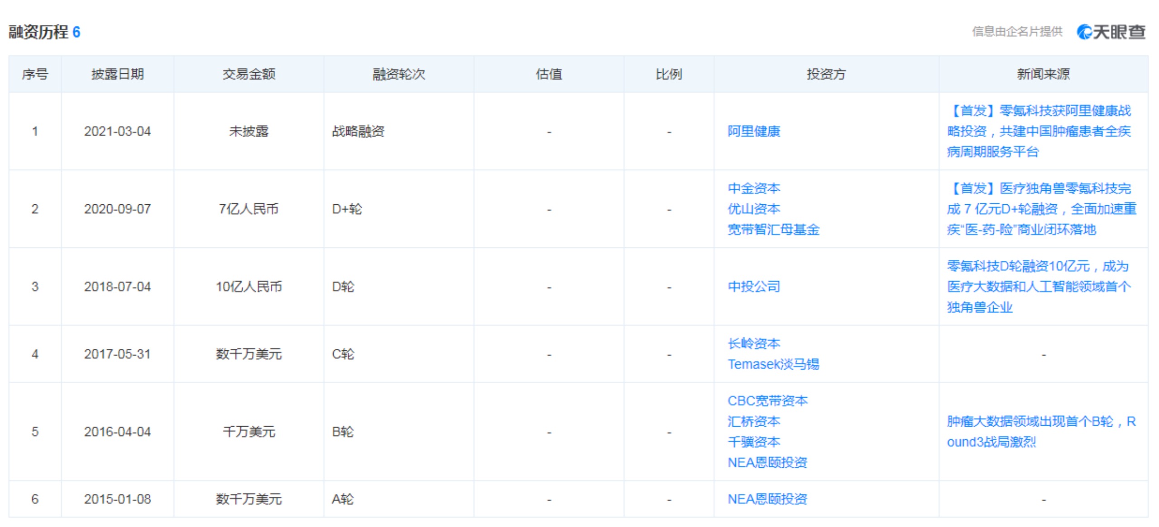Click 优山资本 investor link

point(753,209)
